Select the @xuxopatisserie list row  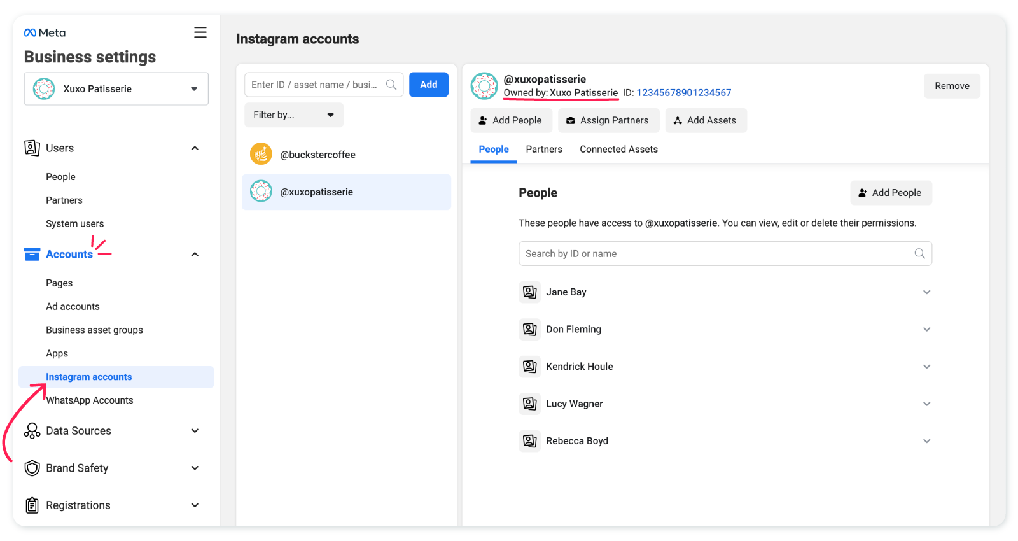coord(346,192)
